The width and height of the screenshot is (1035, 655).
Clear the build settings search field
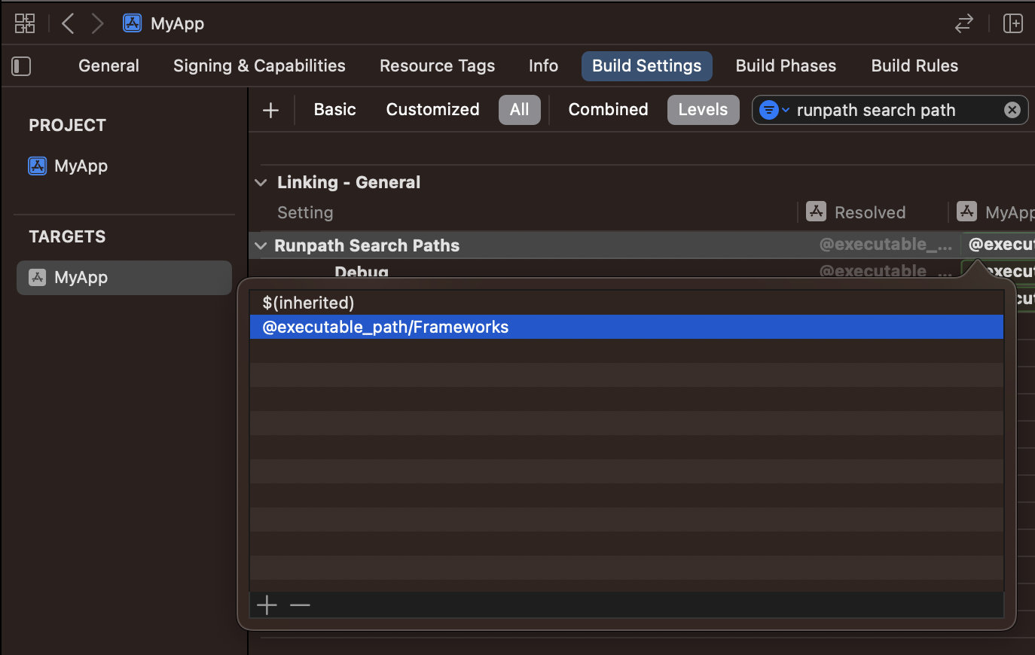1012,110
